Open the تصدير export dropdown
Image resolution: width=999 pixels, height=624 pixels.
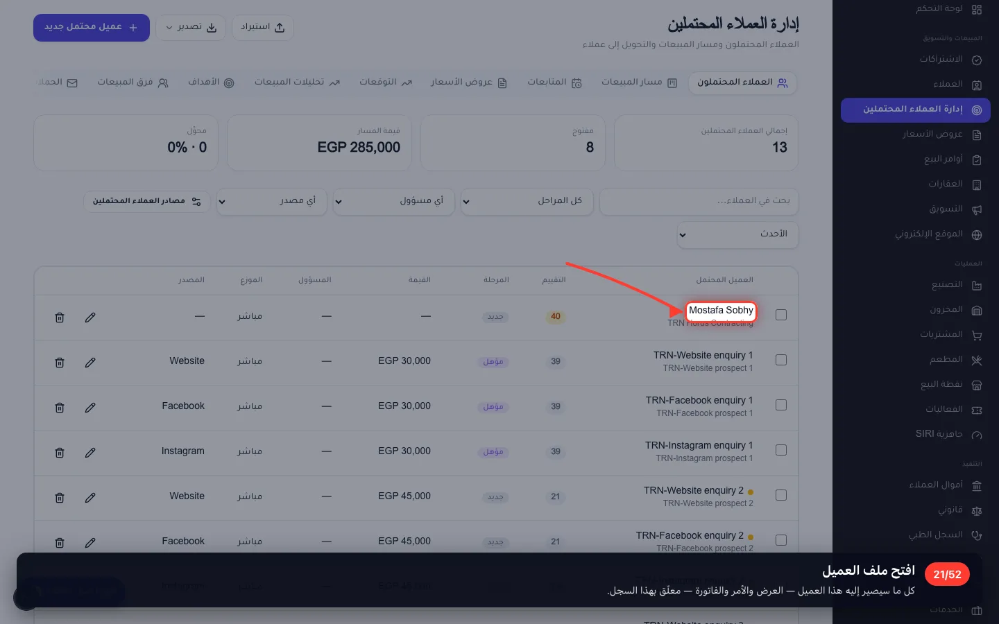pyautogui.click(x=191, y=27)
